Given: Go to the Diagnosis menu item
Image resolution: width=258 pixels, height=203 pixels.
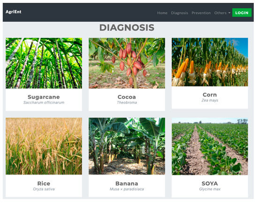Looking at the screenshot, I should click(179, 13).
